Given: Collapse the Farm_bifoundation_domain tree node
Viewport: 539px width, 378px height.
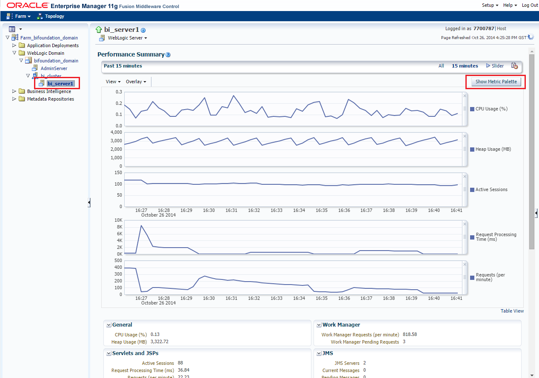Looking at the screenshot, I should point(8,38).
